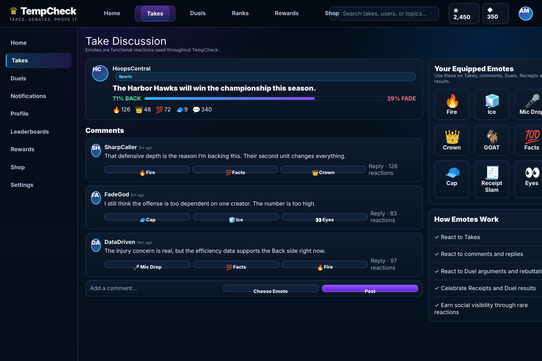Open the 2,450 coin balance

[464, 13]
